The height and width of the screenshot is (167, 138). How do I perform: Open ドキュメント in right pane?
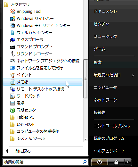pos(105,12)
